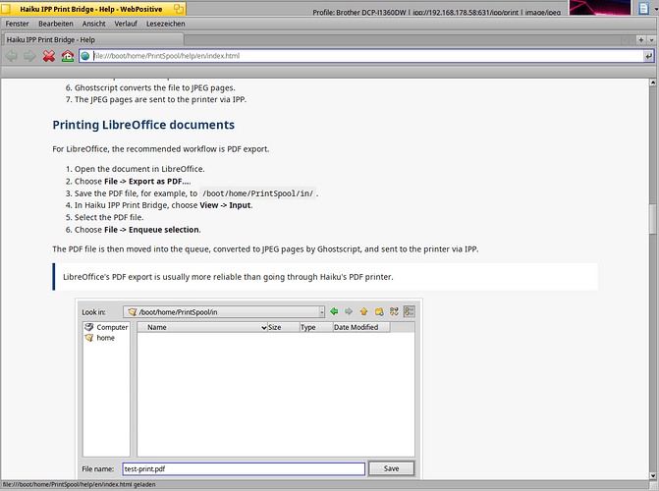Click the detail view button in dialog image
This screenshot has height=491, width=659.
point(409,311)
